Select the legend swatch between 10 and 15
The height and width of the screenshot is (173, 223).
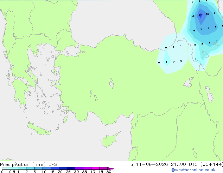(x=46, y=168)
